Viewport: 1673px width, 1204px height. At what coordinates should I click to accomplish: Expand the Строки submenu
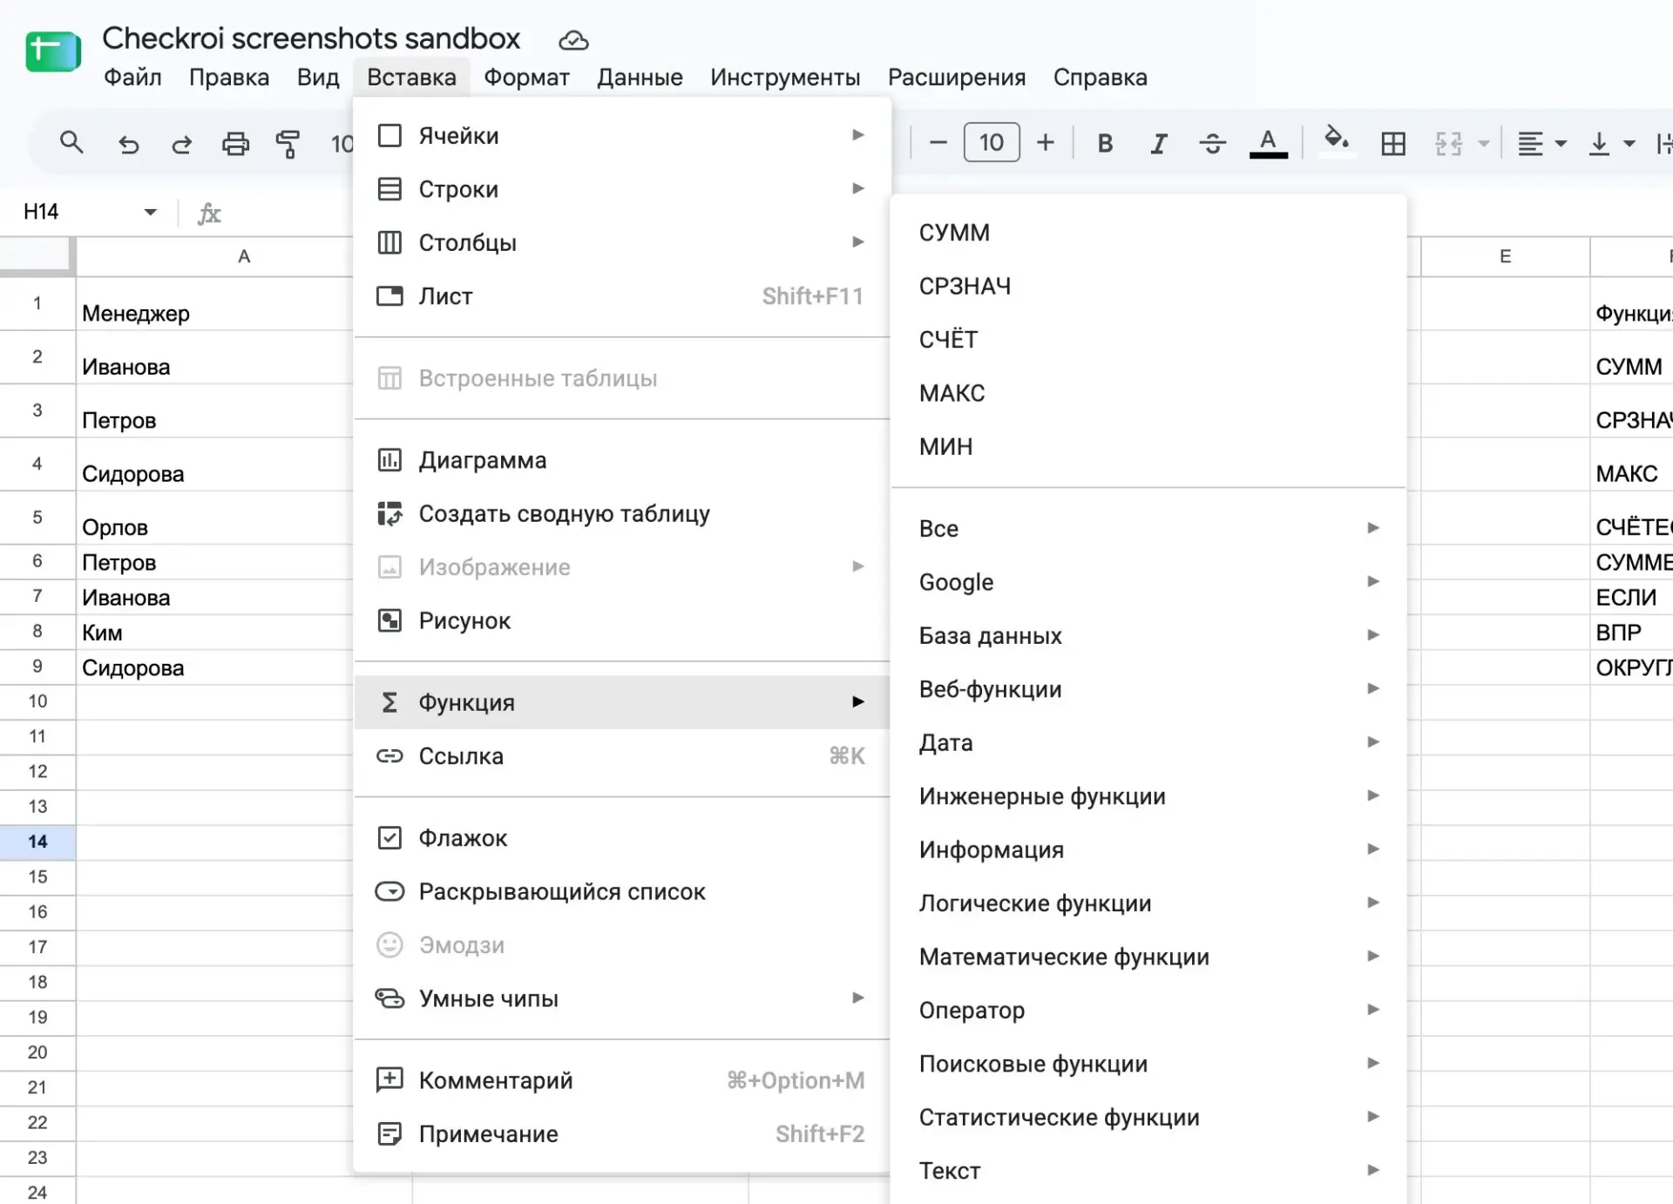click(622, 189)
